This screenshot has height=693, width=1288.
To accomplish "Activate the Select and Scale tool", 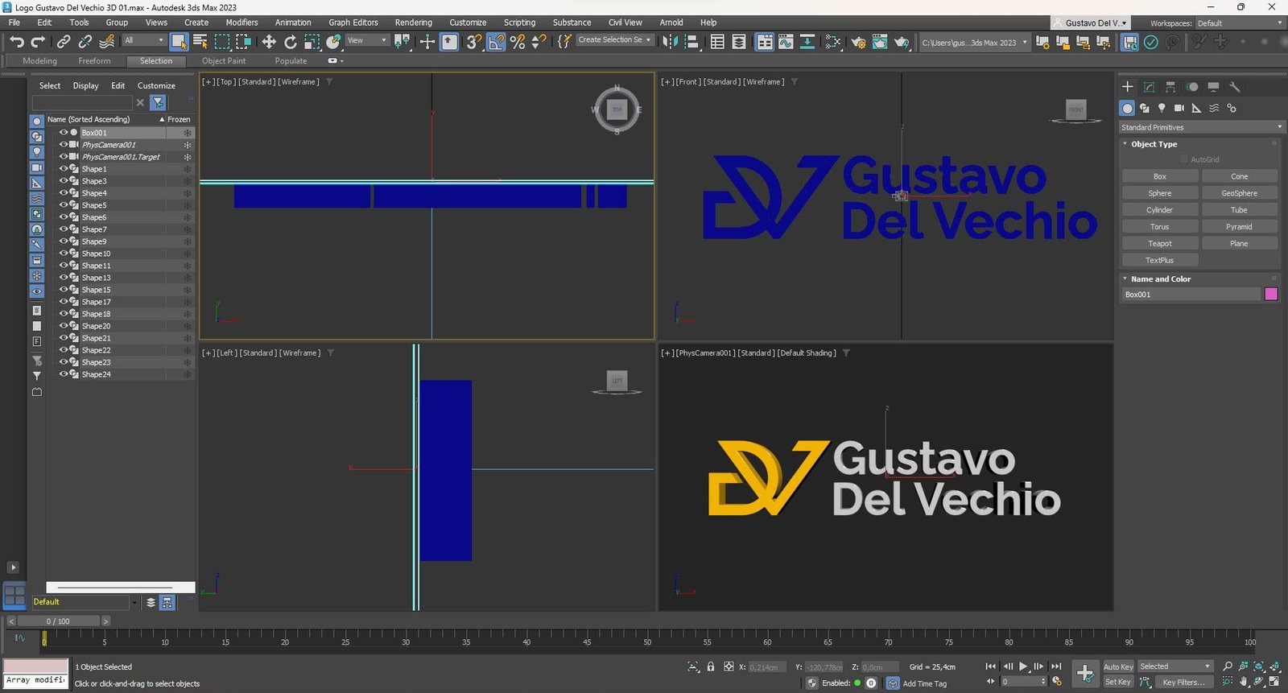I will (x=312, y=42).
